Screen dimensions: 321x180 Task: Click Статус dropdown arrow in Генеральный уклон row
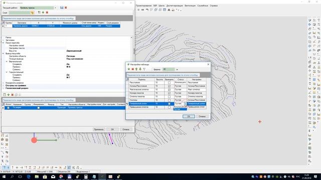pyautogui.click(x=185, y=104)
